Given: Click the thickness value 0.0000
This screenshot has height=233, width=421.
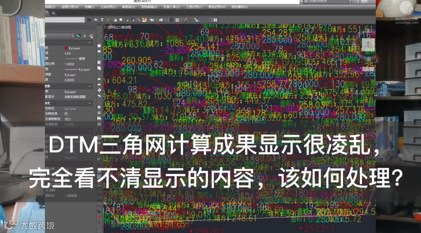Looking at the screenshot, I should [x=69, y=80].
